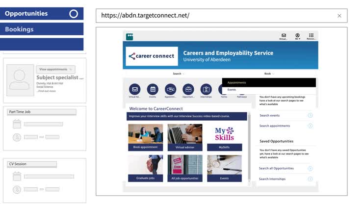The height and width of the screenshot is (204, 363).
Task: Expand the Search menu
Action: point(178,74)
